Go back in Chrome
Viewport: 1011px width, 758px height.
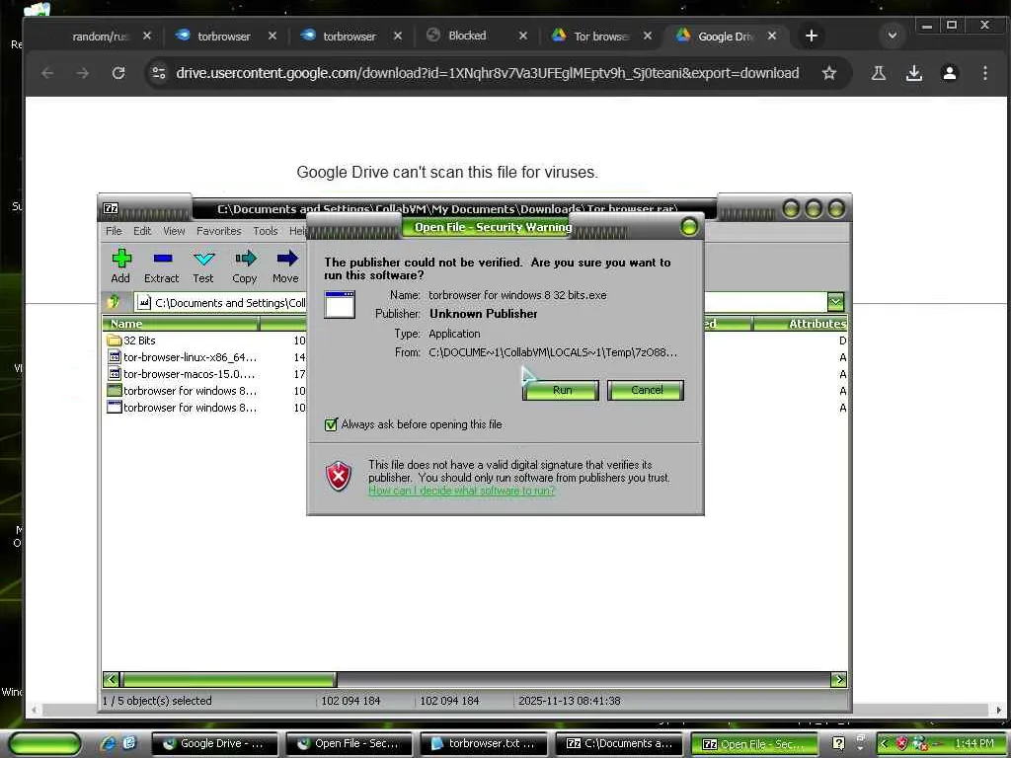[x=47, y=73]
